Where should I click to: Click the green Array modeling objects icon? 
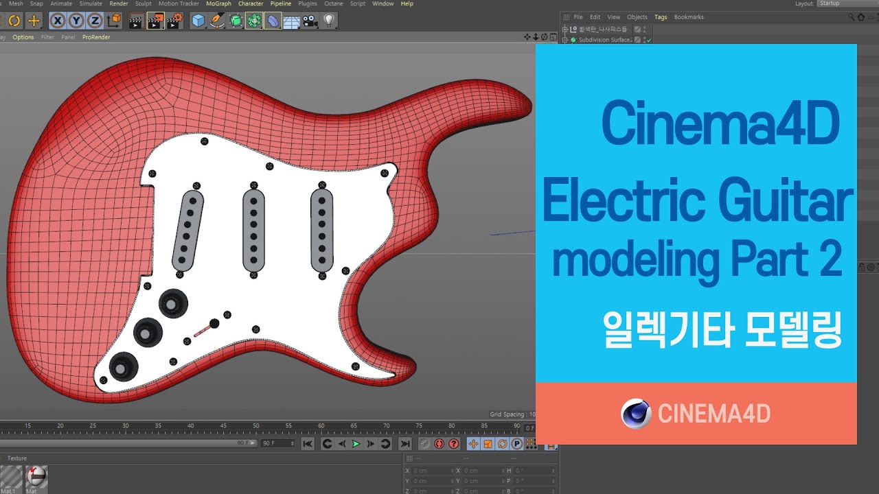254,21
